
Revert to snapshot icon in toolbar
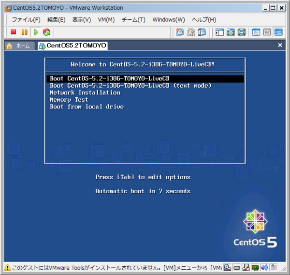coord(191,32)
